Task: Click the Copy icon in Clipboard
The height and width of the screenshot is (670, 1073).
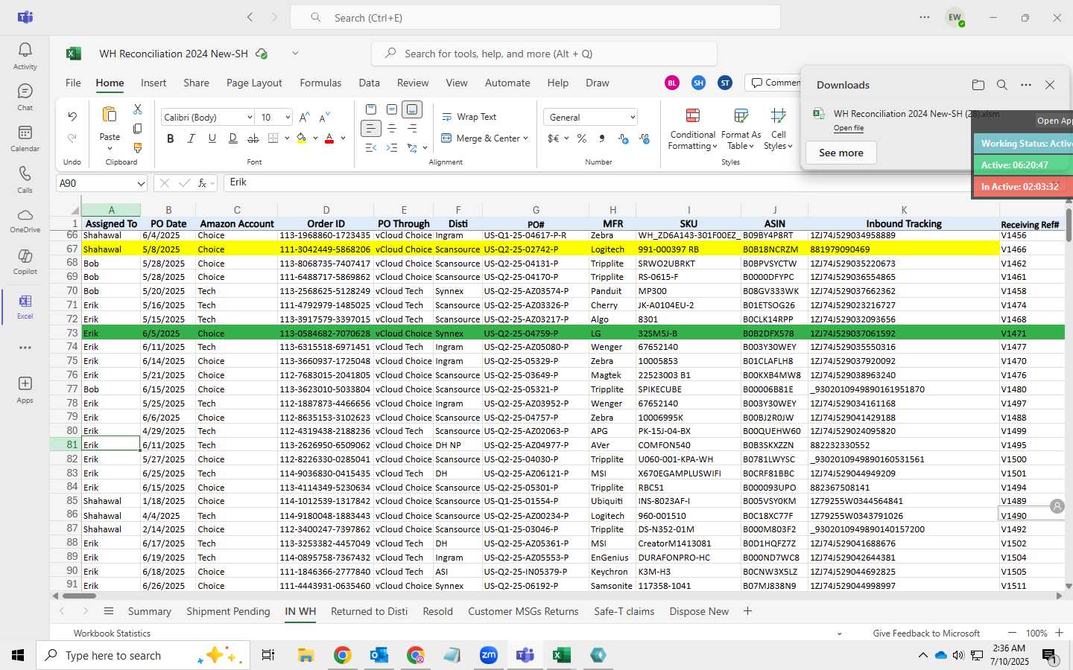Action: click(137, 129)
